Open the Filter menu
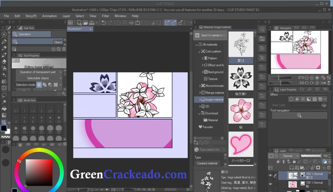 105,16
